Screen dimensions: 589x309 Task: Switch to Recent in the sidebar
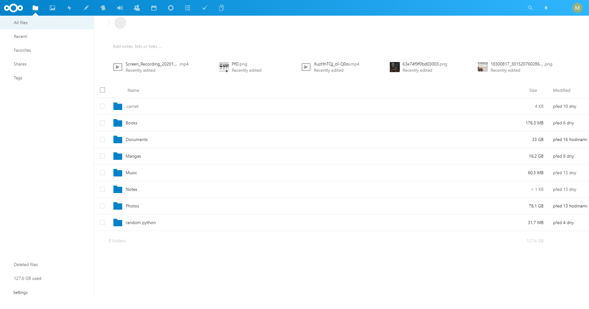pos(20,36)
